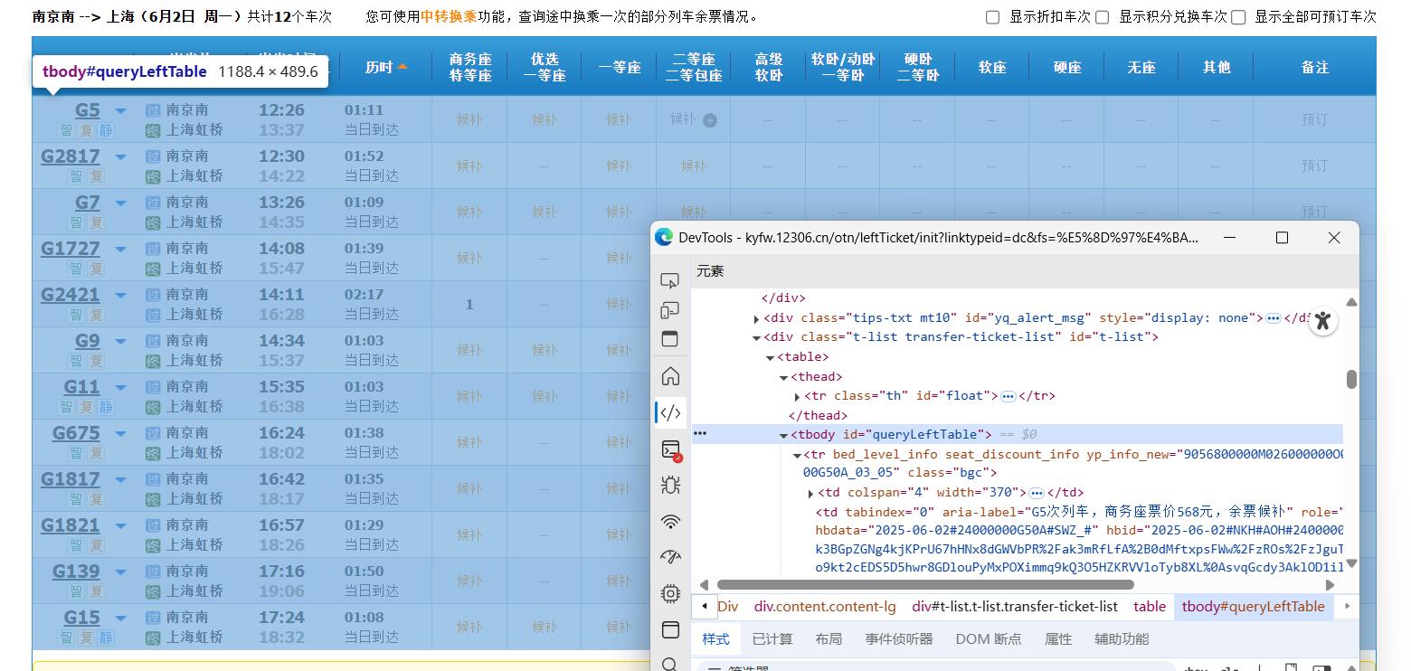Image resolution: width=1411 pixels, height=671 pixels.
Task: Click the plus icon beside G5 second-class 候补
Action: pos(710,120)
